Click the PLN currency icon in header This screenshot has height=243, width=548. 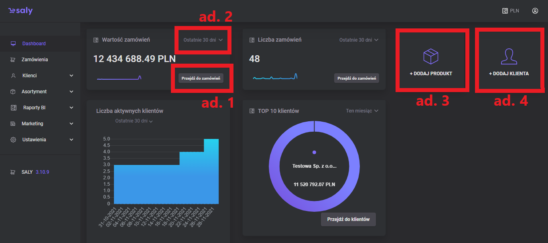click(505, 11)
